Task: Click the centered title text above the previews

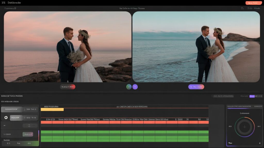Action: [132, 8]
